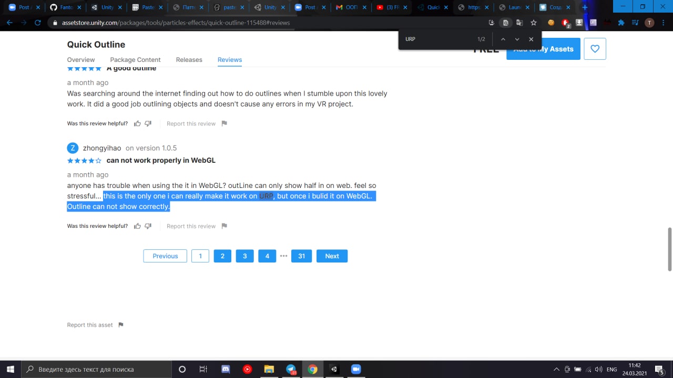
Task: Open Windows Start menu
Action: (11, 369)
